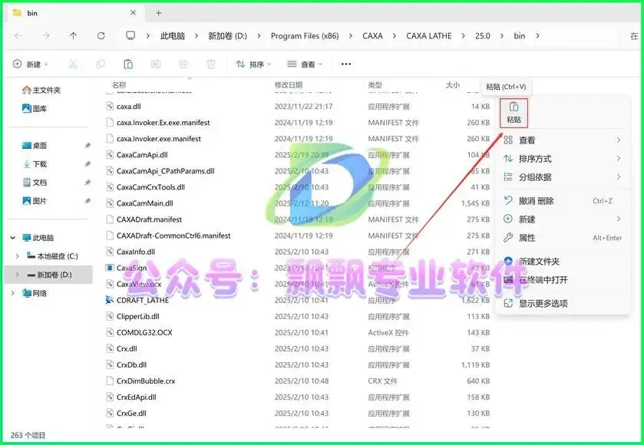Sort by 类型 column header
Viewport: 644px width, 445px height.
tap(375, 85)
